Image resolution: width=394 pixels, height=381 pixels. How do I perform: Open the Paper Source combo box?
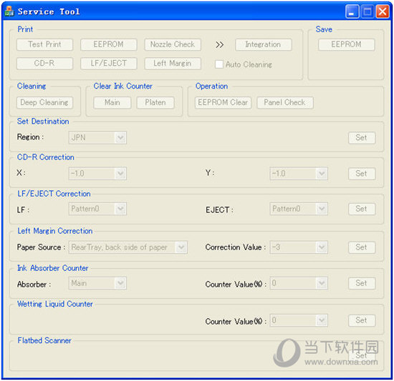click(x=128, y=247)
